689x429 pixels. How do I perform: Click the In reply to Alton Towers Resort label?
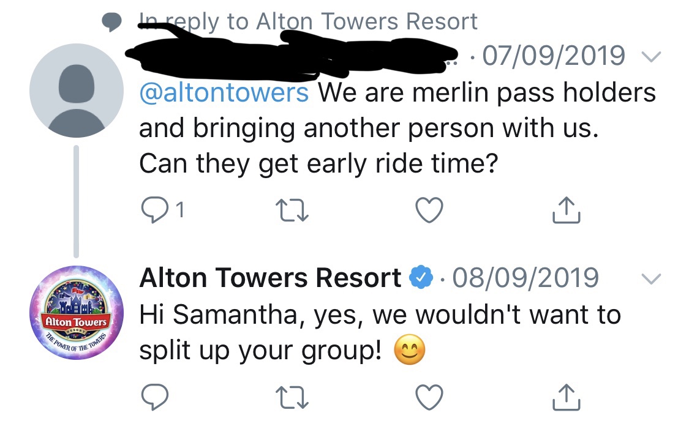(x=308, y=21)
